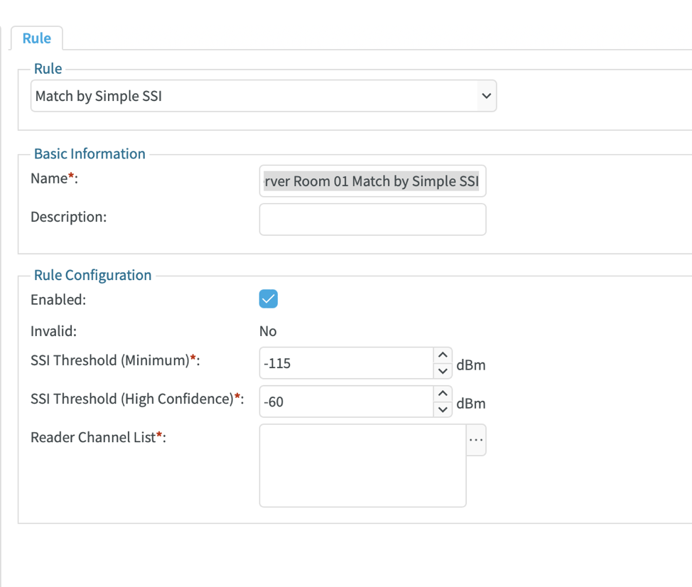
Task: Open the Reader Channel List ellipsis browse button
Action: 476,441
